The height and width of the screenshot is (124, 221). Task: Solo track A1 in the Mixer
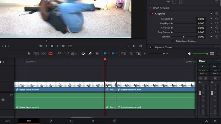click(x=201, y=78)
